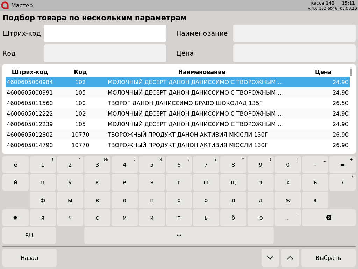358x269 pixels.
Task: Focus the Штрих-код input field
Action: coord(105,34)
